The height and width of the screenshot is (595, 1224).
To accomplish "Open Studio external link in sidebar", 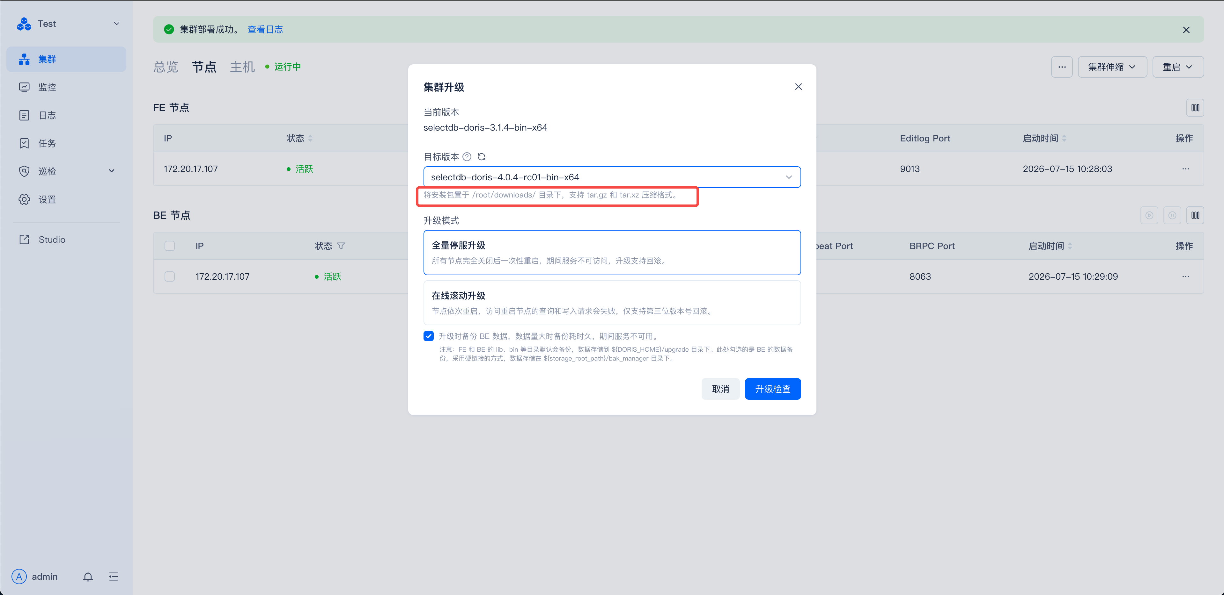I will [x=66, y=240].
